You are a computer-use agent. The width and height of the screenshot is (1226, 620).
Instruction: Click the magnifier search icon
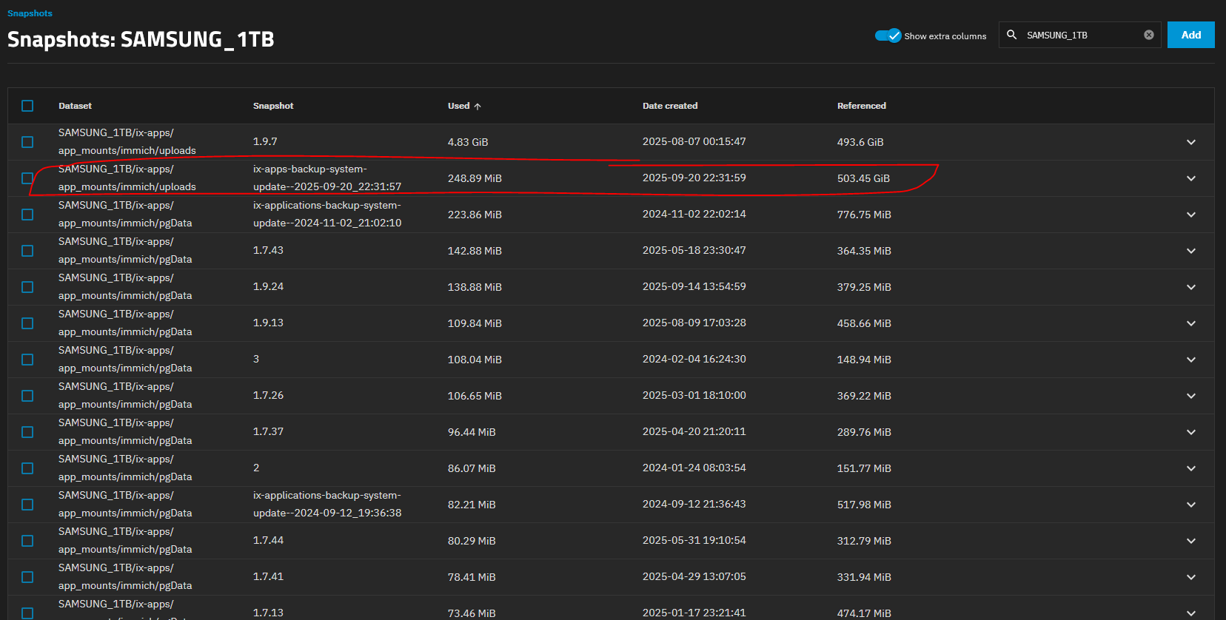point(1011,35)
